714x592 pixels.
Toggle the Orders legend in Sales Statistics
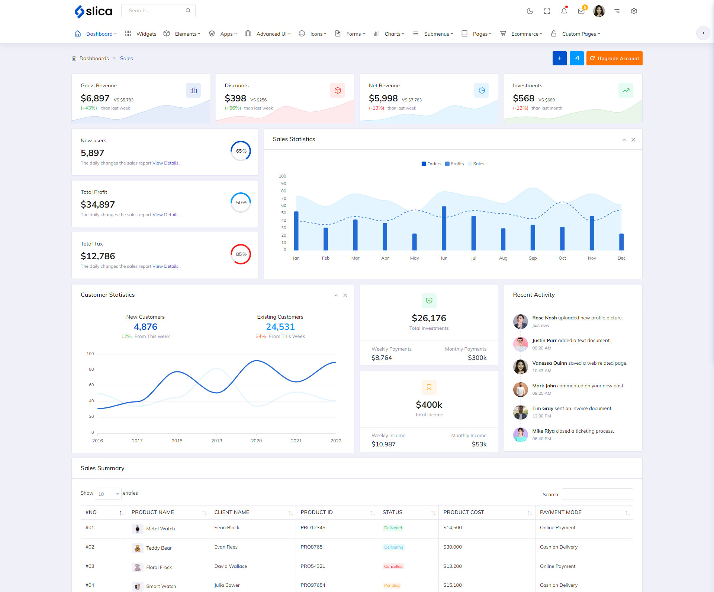(431, 164)
